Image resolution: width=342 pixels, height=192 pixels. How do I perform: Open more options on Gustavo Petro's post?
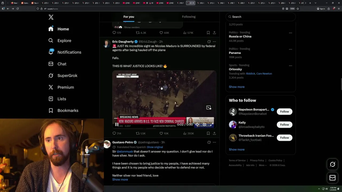[x=214, y=142]
